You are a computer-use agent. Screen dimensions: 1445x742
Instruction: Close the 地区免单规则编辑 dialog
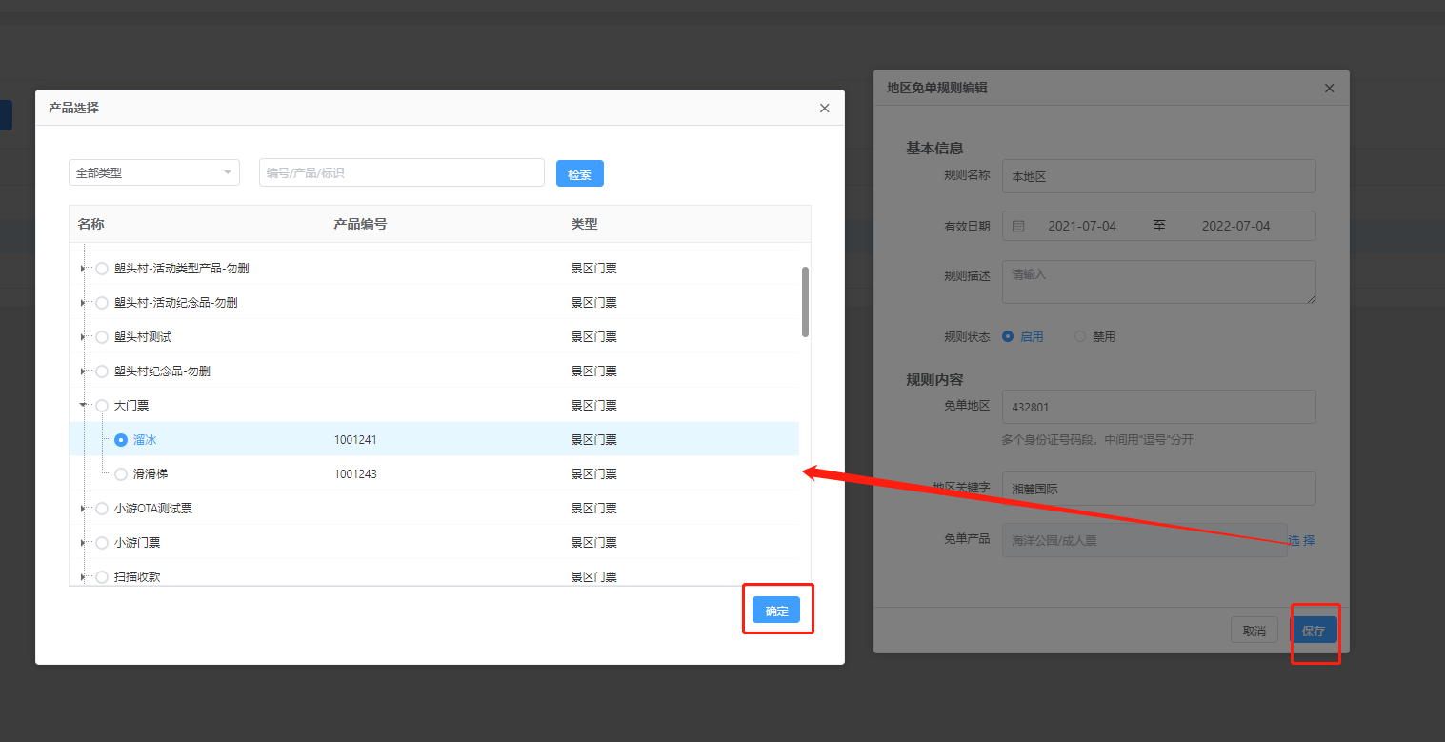click(1330, 89)
